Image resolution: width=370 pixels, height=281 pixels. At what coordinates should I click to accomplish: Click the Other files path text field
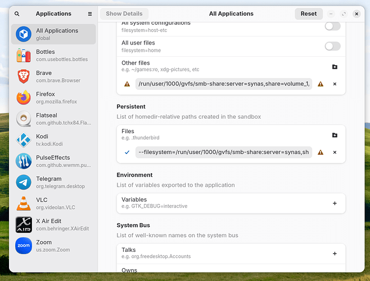click(x=223, y=84)
